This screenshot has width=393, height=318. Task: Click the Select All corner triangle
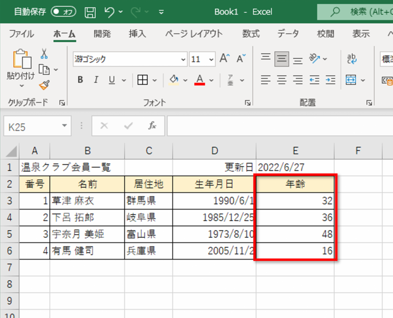pos(11,151)
